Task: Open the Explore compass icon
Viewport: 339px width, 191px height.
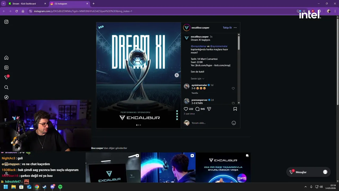Action: click(x=6, y=97)
